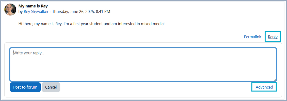Click the Reply link under the post
This screenshot has height=101, width=287.
[x=273, y=37]
